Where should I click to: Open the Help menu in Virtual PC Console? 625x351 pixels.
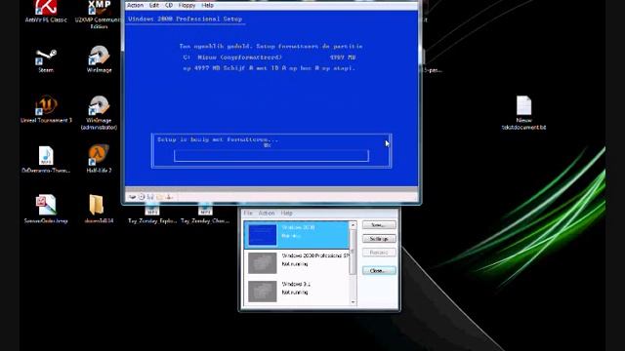click(x=286, y=214)
